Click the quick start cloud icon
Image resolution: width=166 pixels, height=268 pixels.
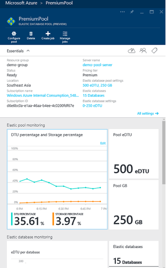click(x=132, y=51)
